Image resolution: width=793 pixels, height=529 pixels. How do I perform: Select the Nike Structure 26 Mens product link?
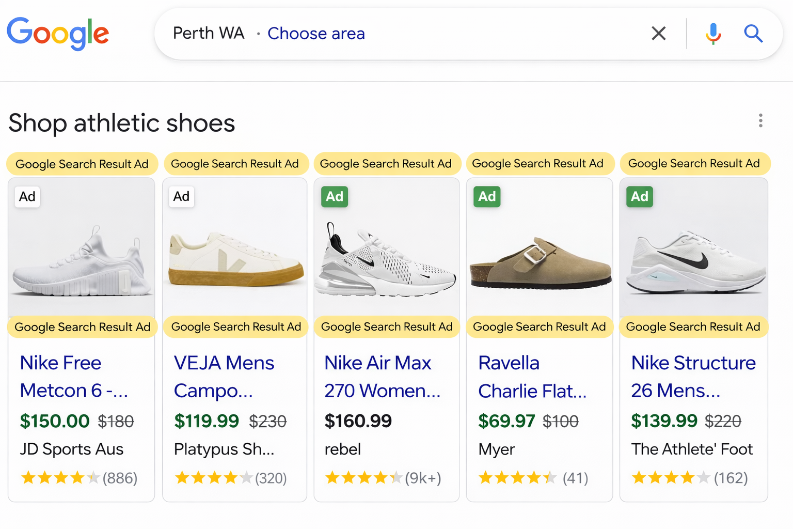[x=693, y=377]
